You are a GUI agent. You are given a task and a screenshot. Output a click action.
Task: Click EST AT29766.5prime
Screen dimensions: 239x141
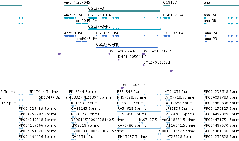[x=167, y=117]
